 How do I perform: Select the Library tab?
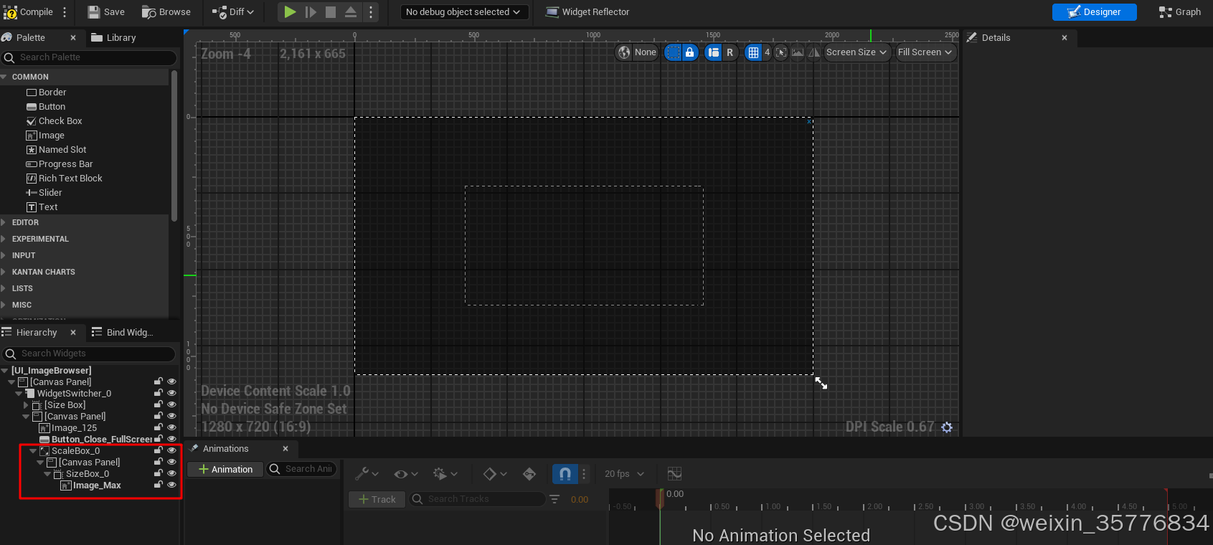114,37
